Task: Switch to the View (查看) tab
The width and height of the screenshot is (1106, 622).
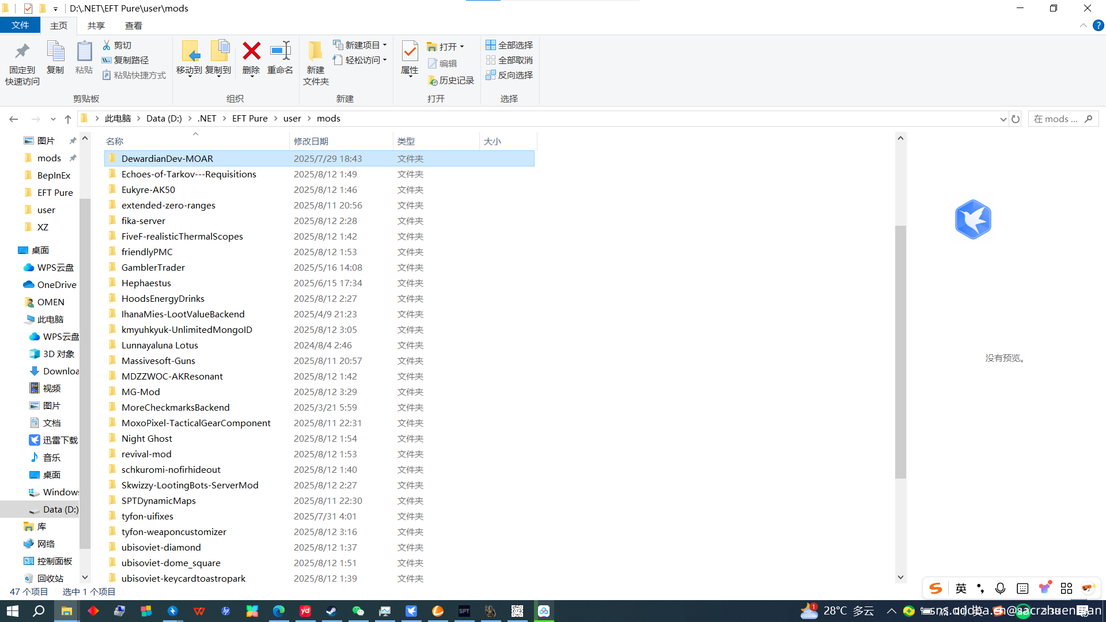Action: point(133,25)
